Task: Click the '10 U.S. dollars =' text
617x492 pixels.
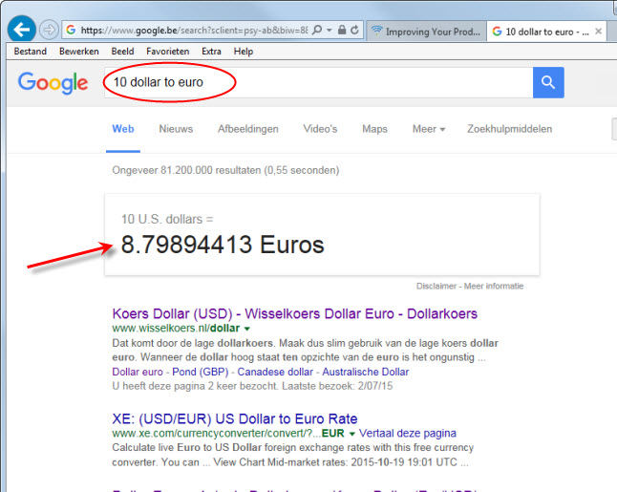Action: pyautogui.click(x=167, y=219)
